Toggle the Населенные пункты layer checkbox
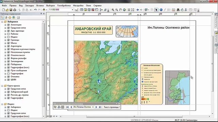Image resolution: width=218 pixels, height=122 pixels. click(x=9, y=52)
